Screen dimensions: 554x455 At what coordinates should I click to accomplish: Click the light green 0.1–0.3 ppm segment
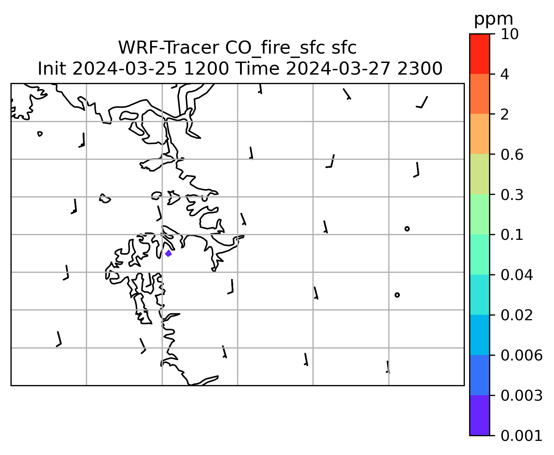tap(479, 214)
